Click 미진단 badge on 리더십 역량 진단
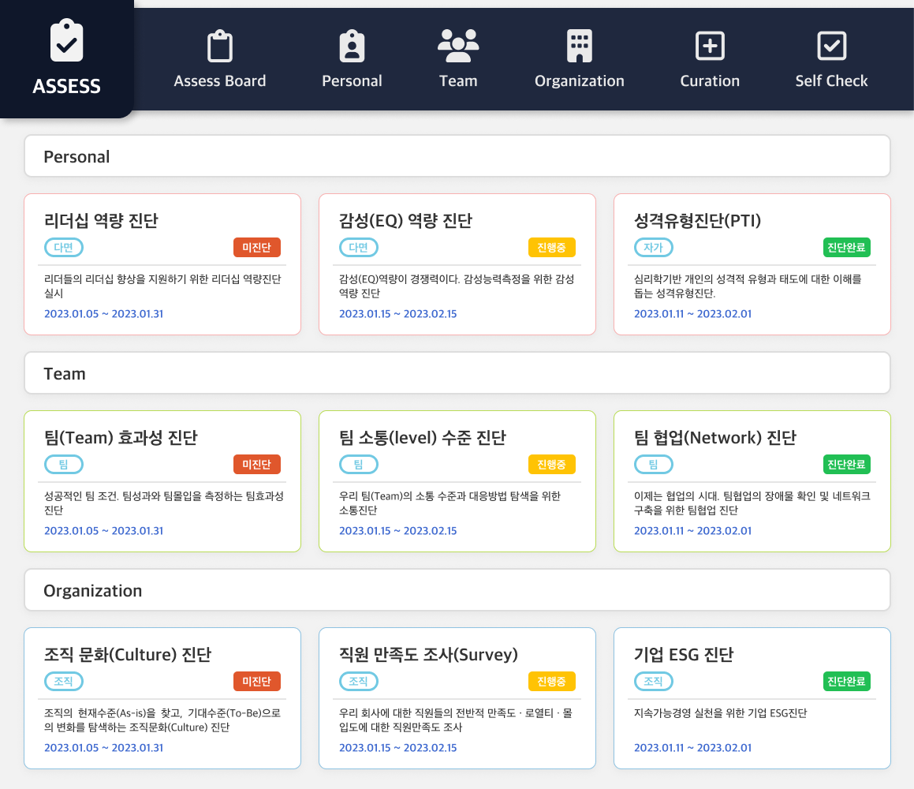The image size is (914, 789). 257,248
